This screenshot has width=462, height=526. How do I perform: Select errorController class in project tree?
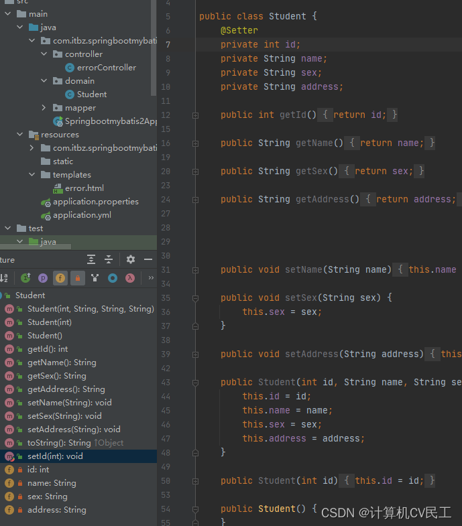[106, 68]
